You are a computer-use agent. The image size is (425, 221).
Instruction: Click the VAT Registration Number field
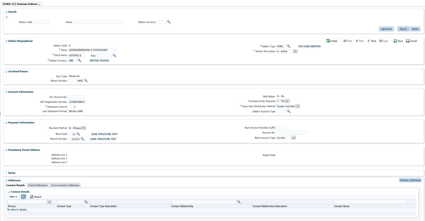(x=77, y=102)
